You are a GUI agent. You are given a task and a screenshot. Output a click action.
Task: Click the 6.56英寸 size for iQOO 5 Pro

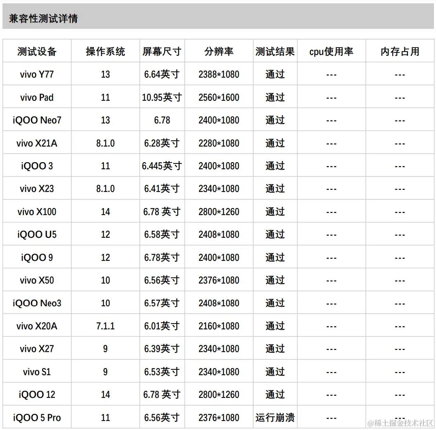click(162, 418)
